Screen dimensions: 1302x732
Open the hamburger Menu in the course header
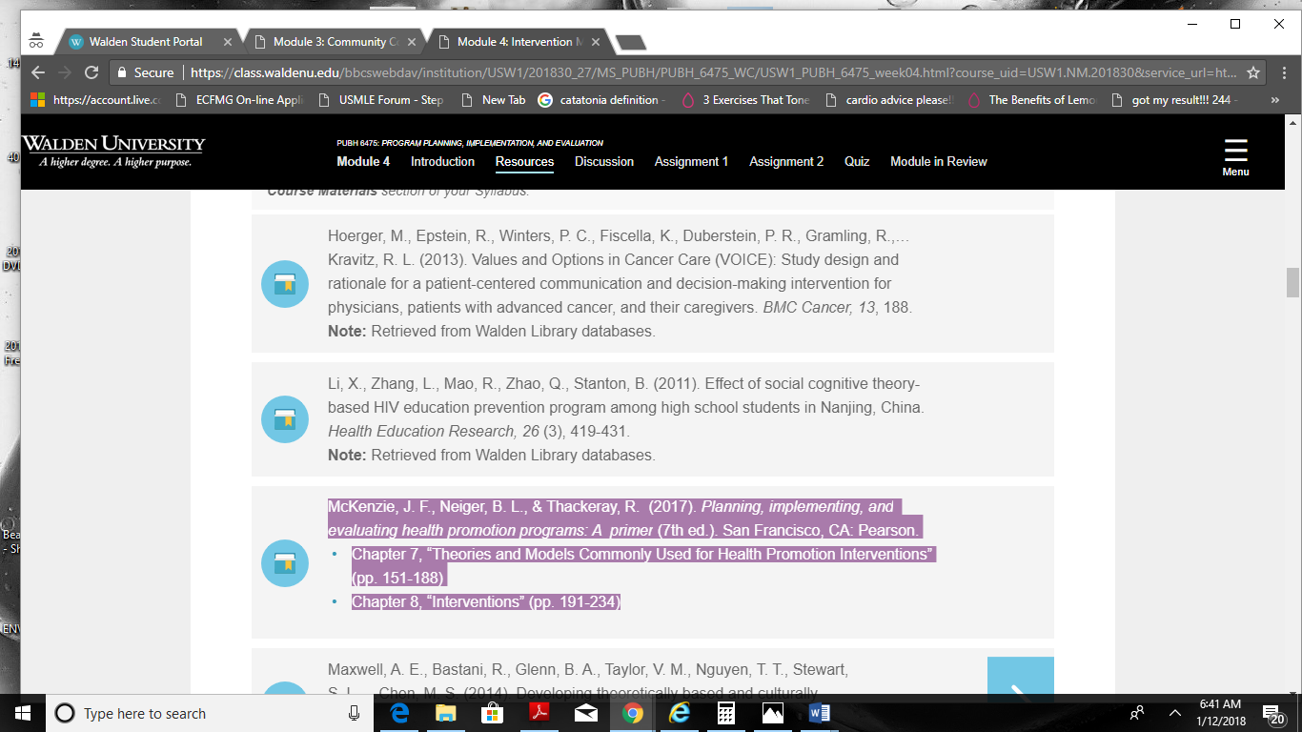[x=1235, y=157]
